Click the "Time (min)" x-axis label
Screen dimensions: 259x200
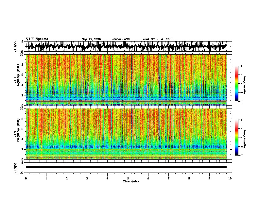point(131,181)
